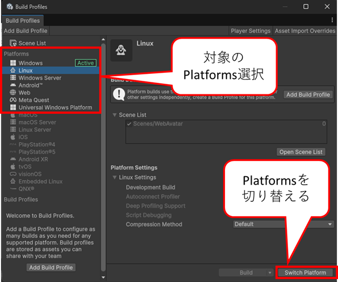Collapse the Linux Settings foldout
The height and width of the screenshot is (282, 338).
coord(115,177)
